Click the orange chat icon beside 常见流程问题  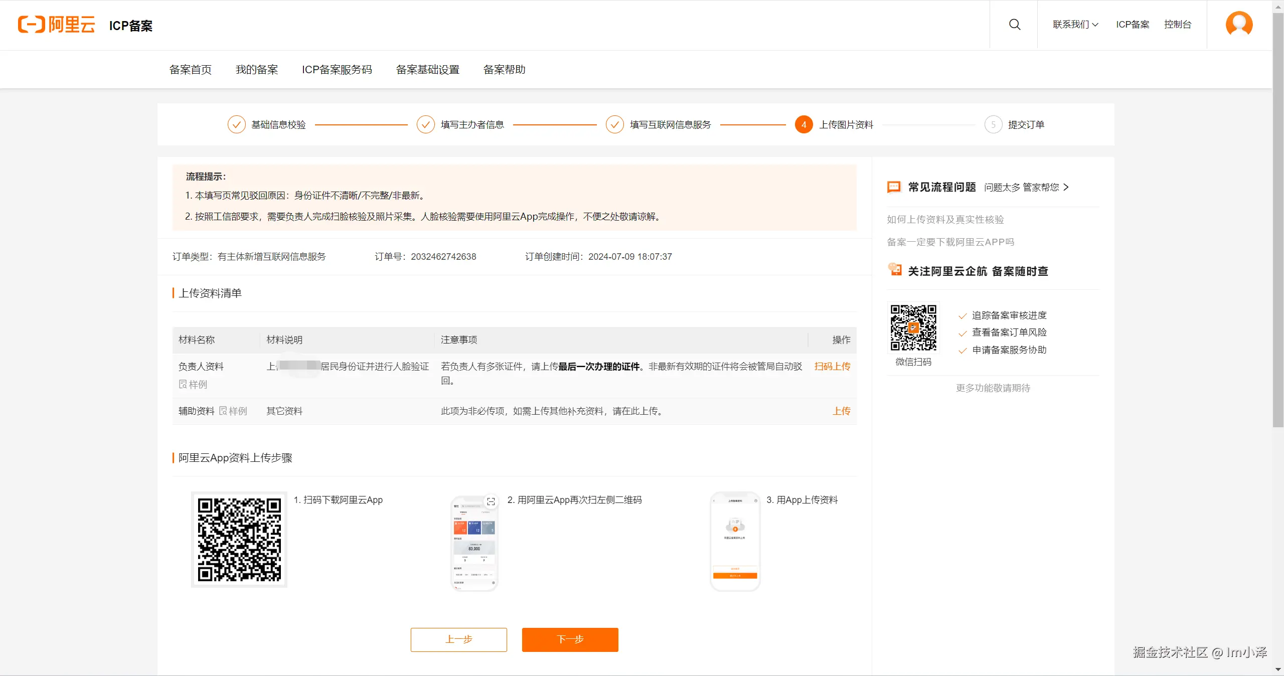tap(894, 187)
